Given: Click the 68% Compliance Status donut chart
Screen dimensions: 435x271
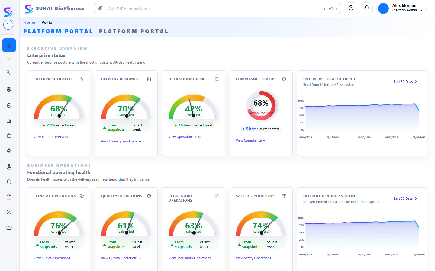Looking at the screenshot, I should click(x=261, y=106).
